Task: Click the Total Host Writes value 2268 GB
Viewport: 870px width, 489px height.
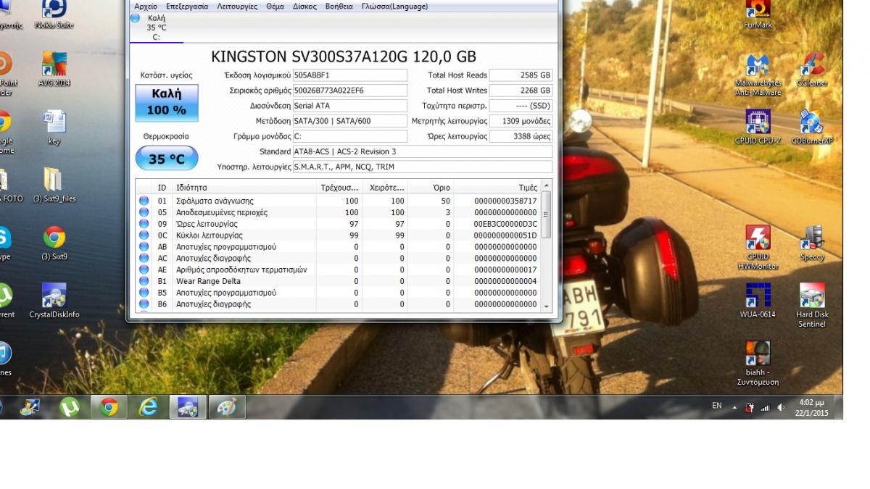Action: click(x=521, y=91)
